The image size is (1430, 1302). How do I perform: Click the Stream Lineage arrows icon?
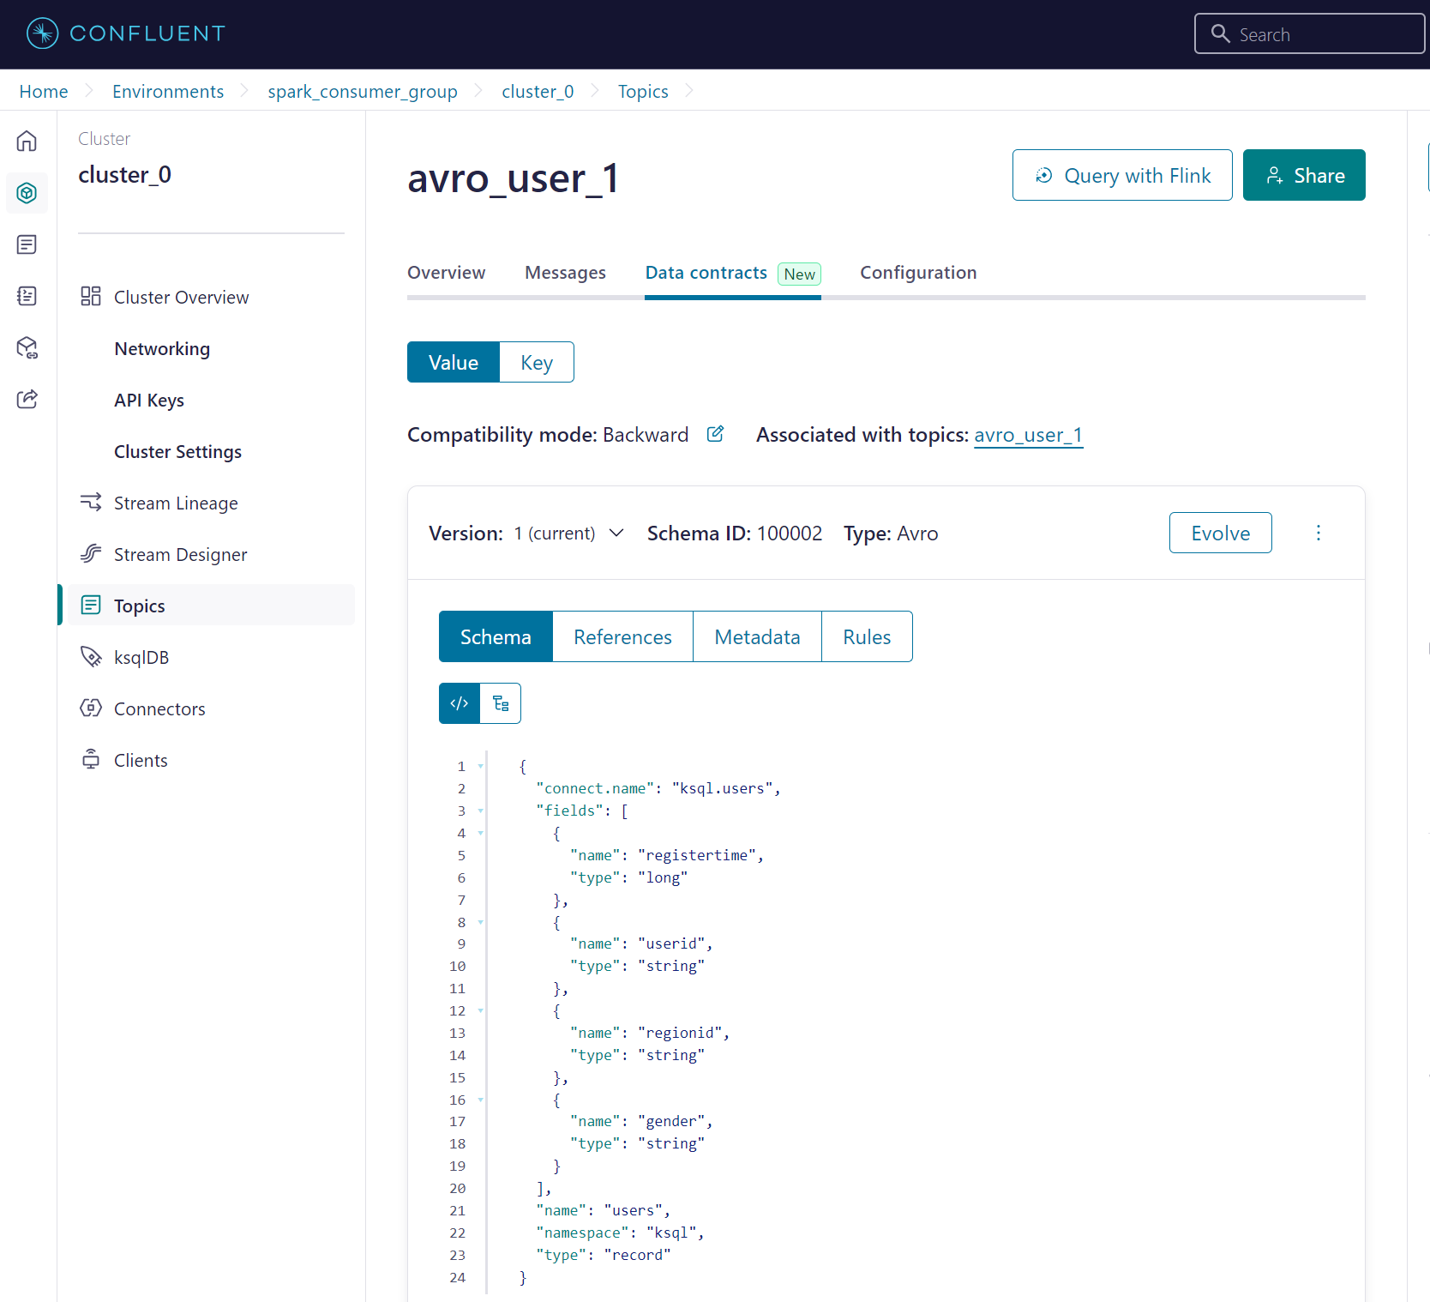91,502
